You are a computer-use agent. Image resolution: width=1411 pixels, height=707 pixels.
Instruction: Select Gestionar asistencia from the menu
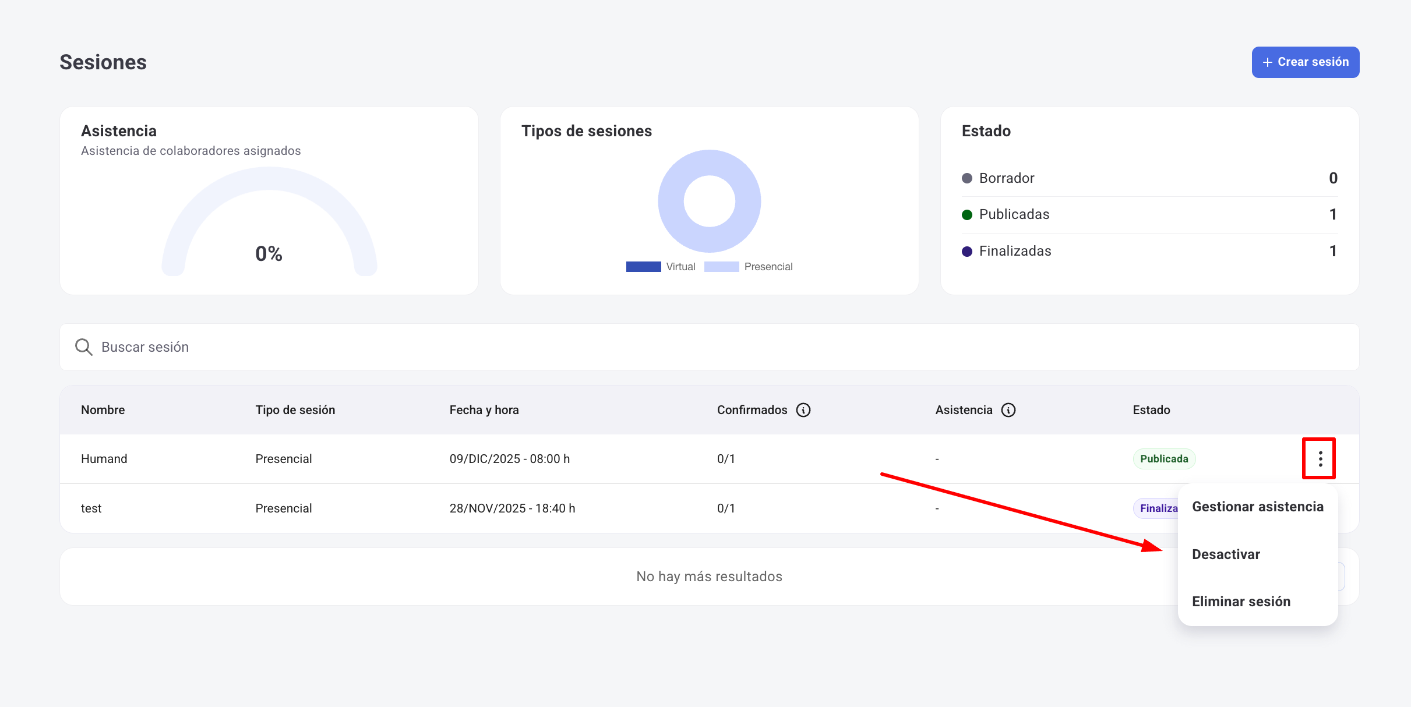(x=1257, y=507)
